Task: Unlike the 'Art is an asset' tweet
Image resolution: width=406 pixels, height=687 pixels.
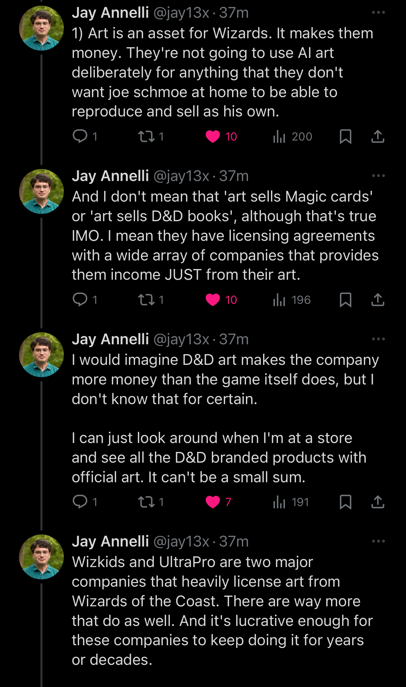Action: click(213, 136)
